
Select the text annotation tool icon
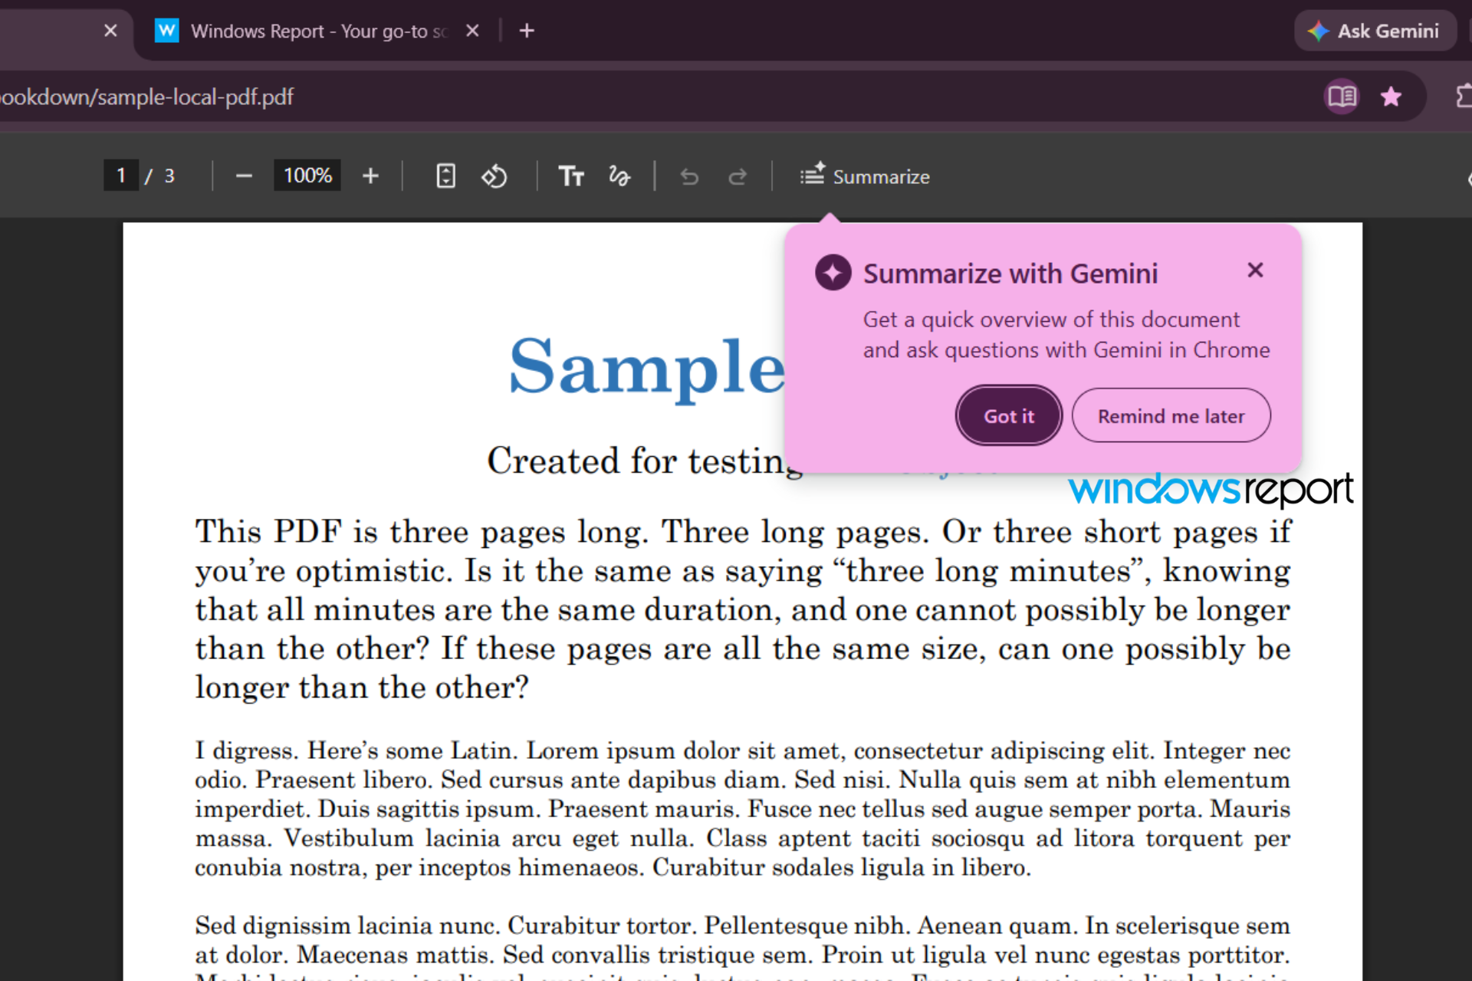[x=571, y=176]
